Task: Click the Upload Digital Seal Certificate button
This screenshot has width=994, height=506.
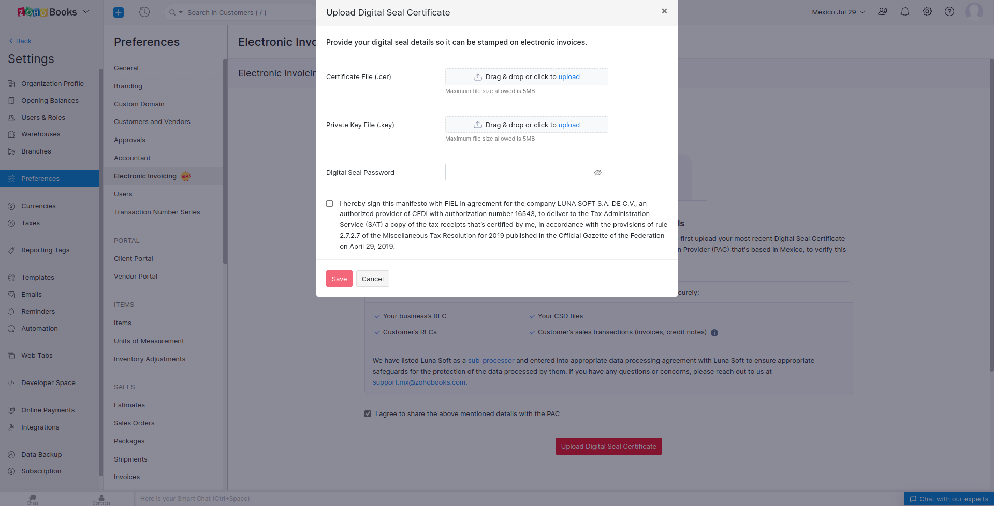Action: (x=608, y=446)
